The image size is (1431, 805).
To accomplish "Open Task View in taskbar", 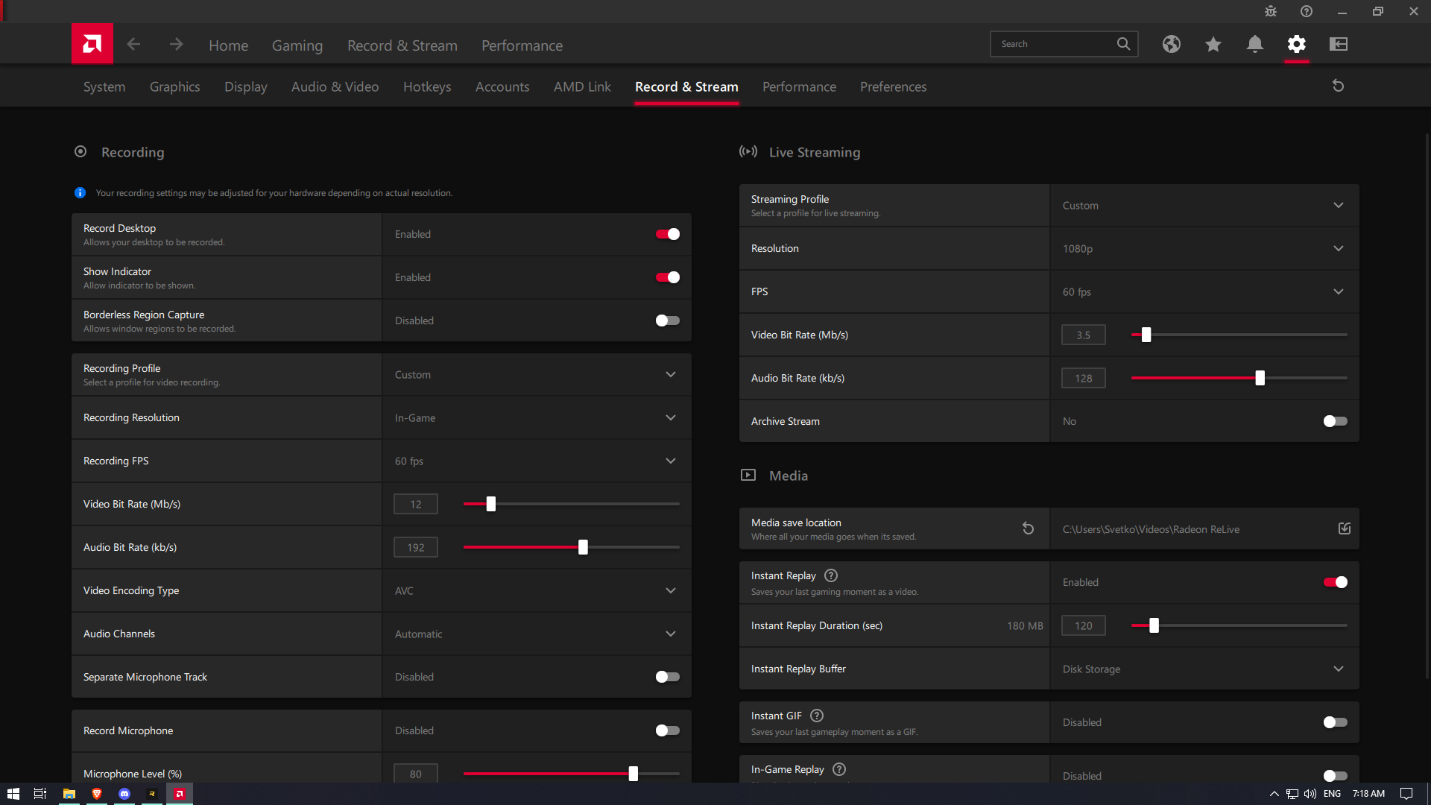I will pyautogui.click(x=40, y=794).
